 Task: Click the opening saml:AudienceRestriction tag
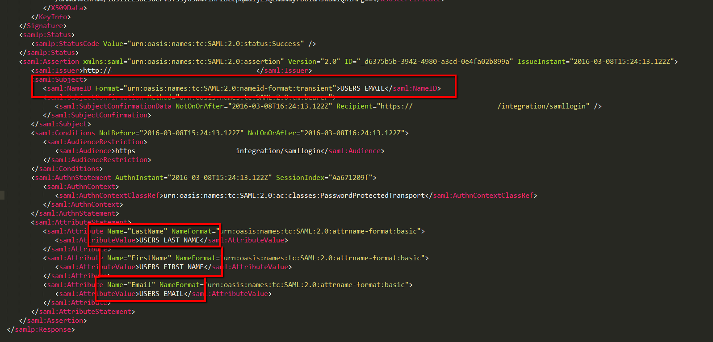(95, 142)
